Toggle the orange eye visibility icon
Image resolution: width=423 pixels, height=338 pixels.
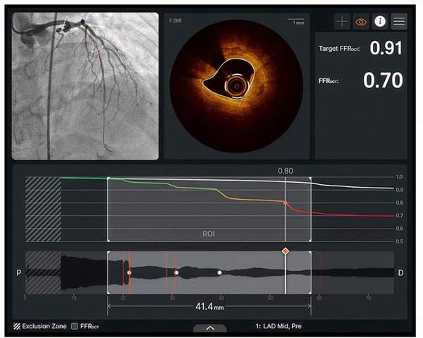pyautogui.click(x=361, y=21)
